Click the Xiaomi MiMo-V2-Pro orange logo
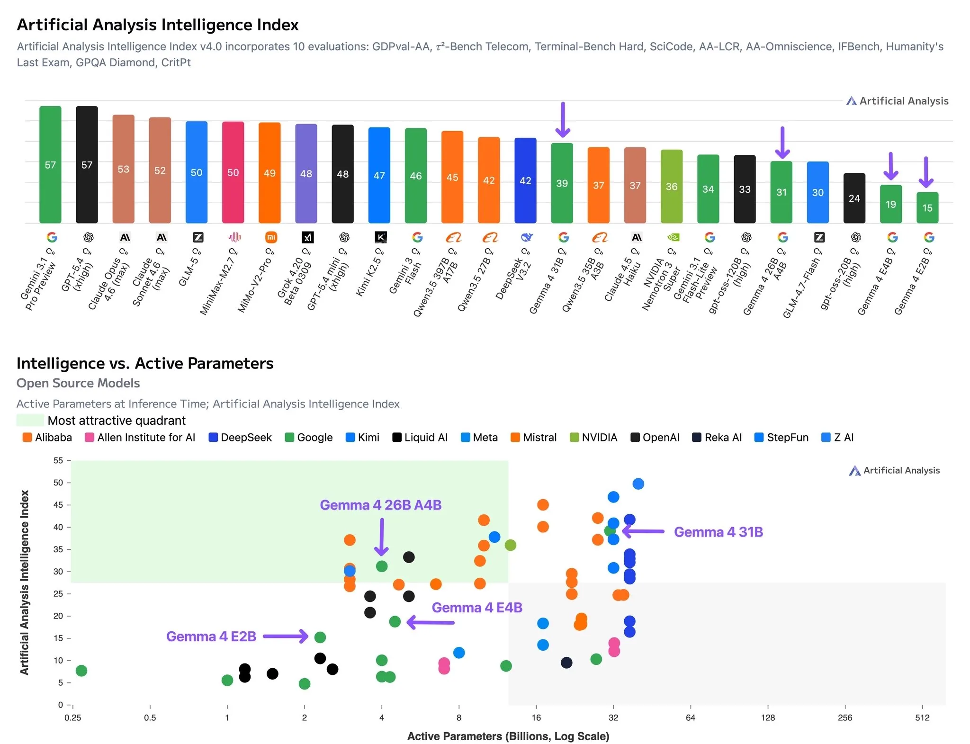This screenshot has width=970, height=744. coord(271,237)
